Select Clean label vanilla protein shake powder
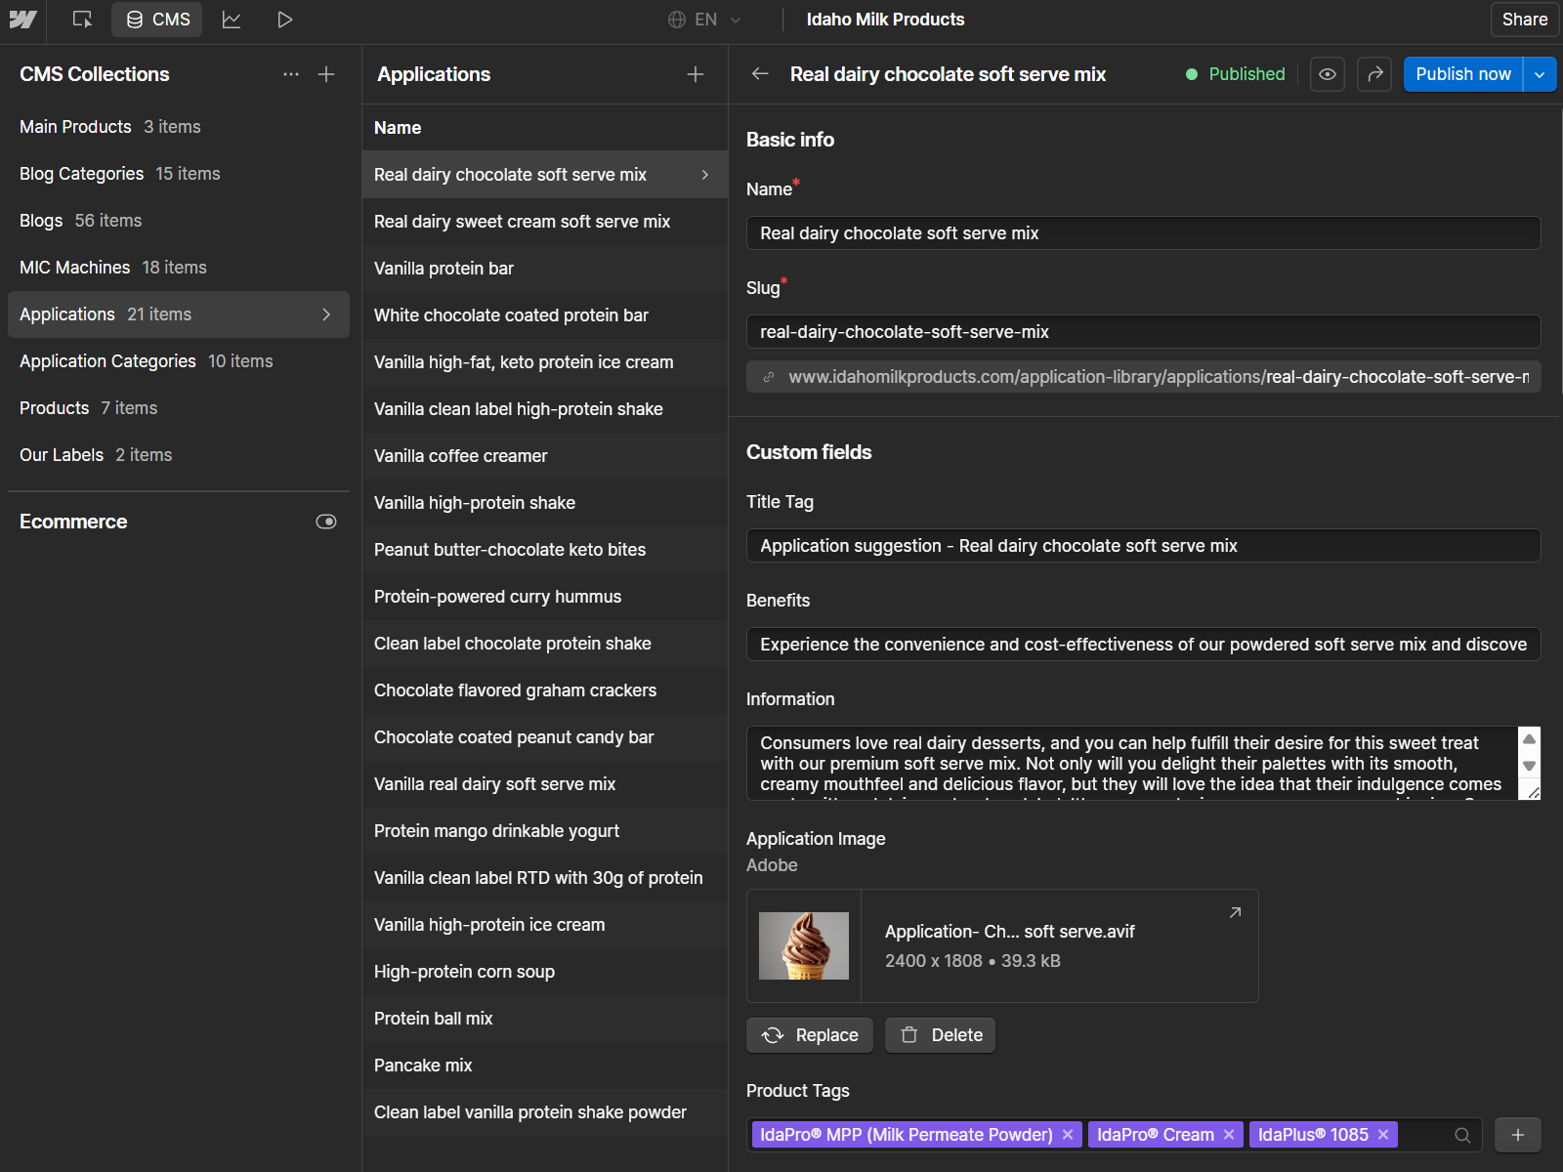The width and height of the screenshot is (1563, 1172). 545,1112
